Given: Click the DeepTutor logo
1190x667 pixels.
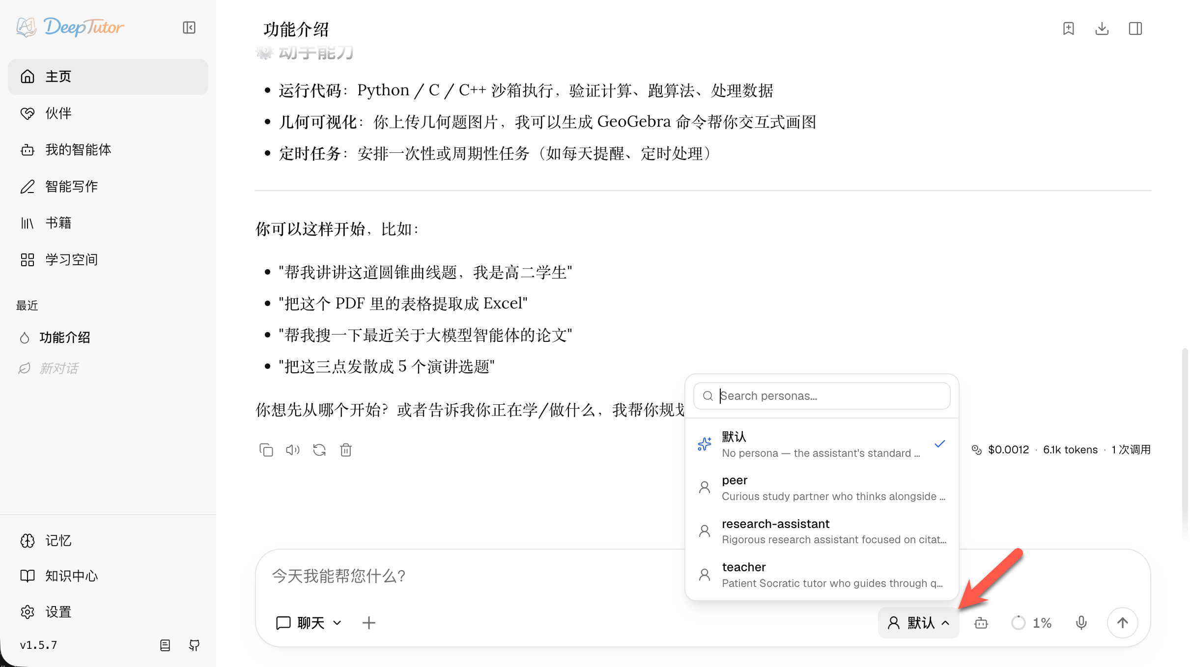Looking at the screenshot, I should pyautogui.click(x=70, y=27).
